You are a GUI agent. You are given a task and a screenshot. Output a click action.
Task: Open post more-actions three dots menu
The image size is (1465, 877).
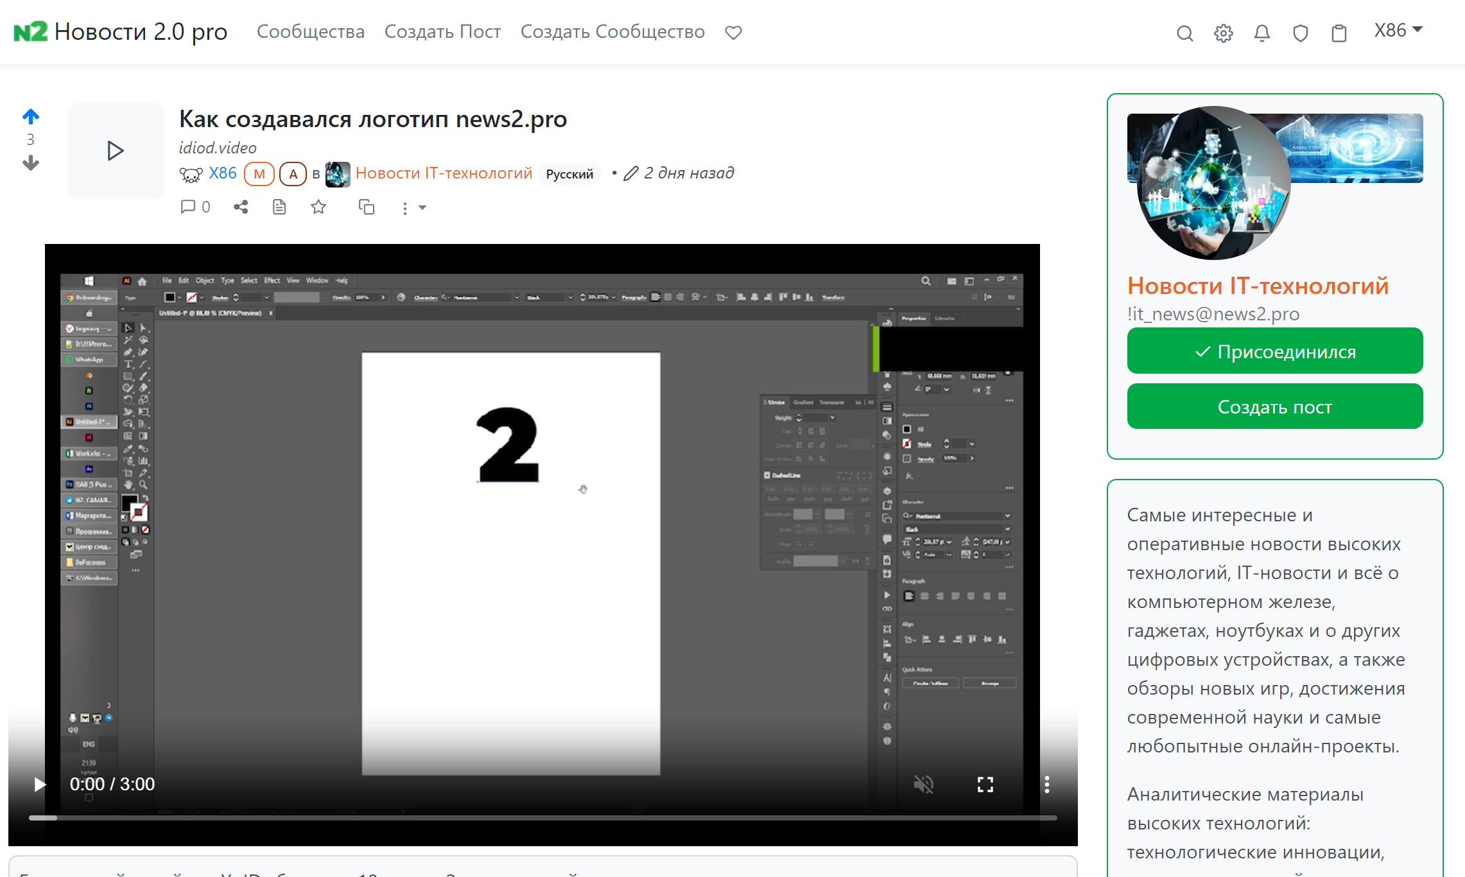point(414,208)
